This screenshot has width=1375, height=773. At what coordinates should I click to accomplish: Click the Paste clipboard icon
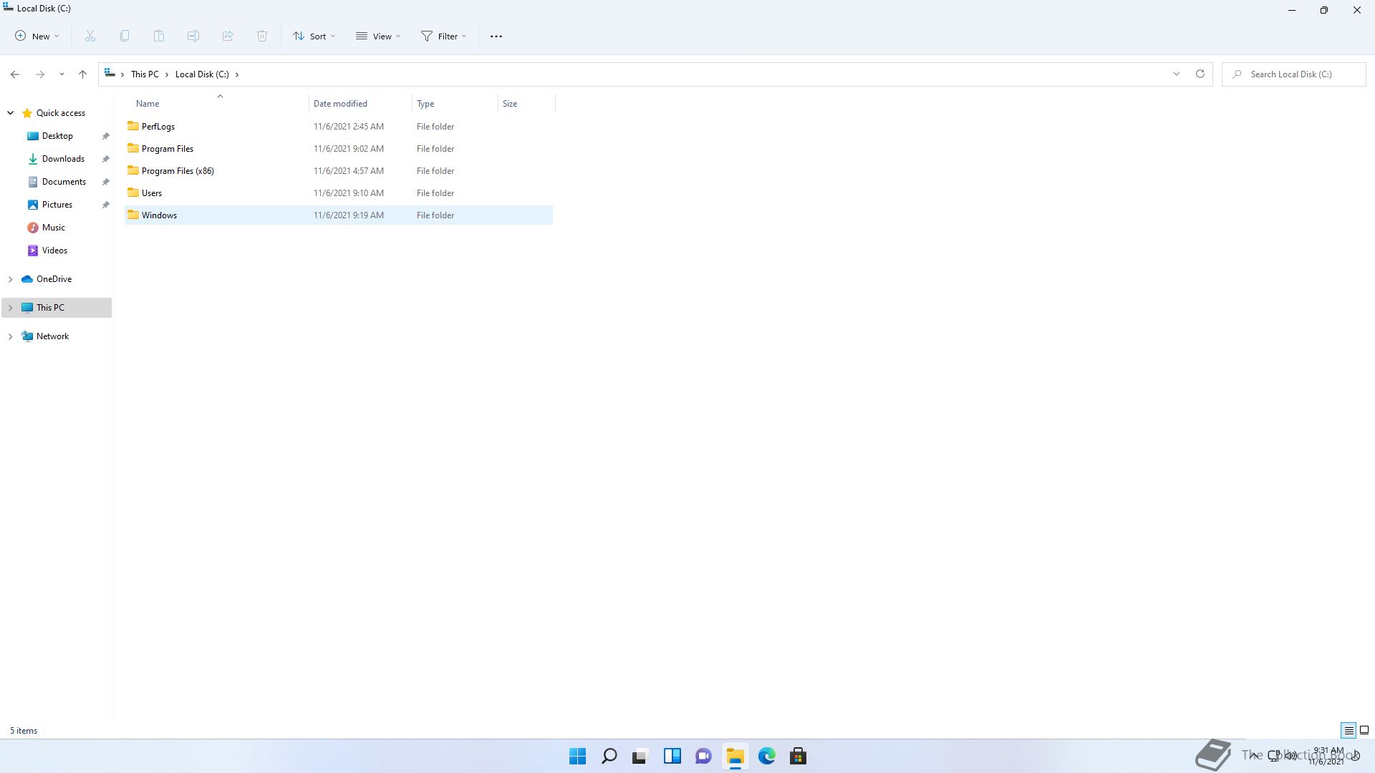159,36
